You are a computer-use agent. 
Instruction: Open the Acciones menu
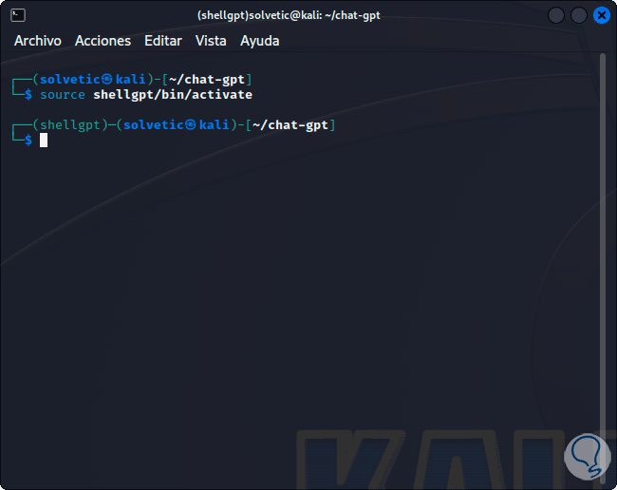tap(103, 41)
